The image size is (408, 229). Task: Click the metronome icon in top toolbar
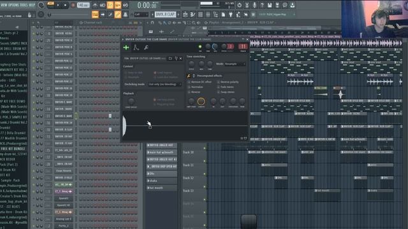point(95,5)
